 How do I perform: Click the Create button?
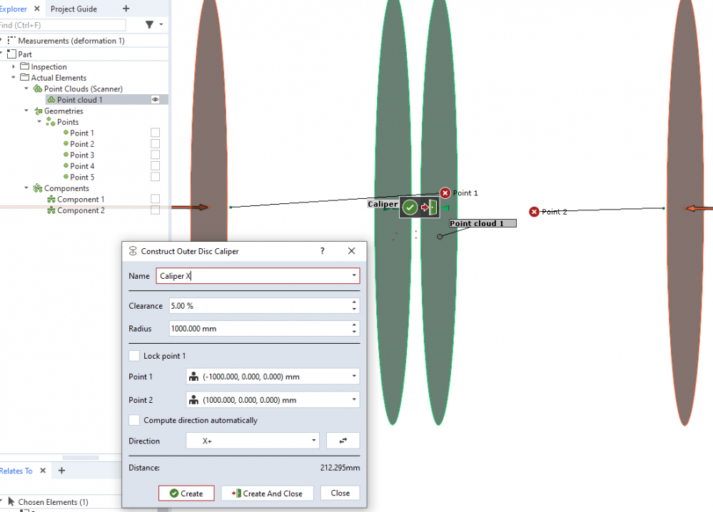pos(186,493)
